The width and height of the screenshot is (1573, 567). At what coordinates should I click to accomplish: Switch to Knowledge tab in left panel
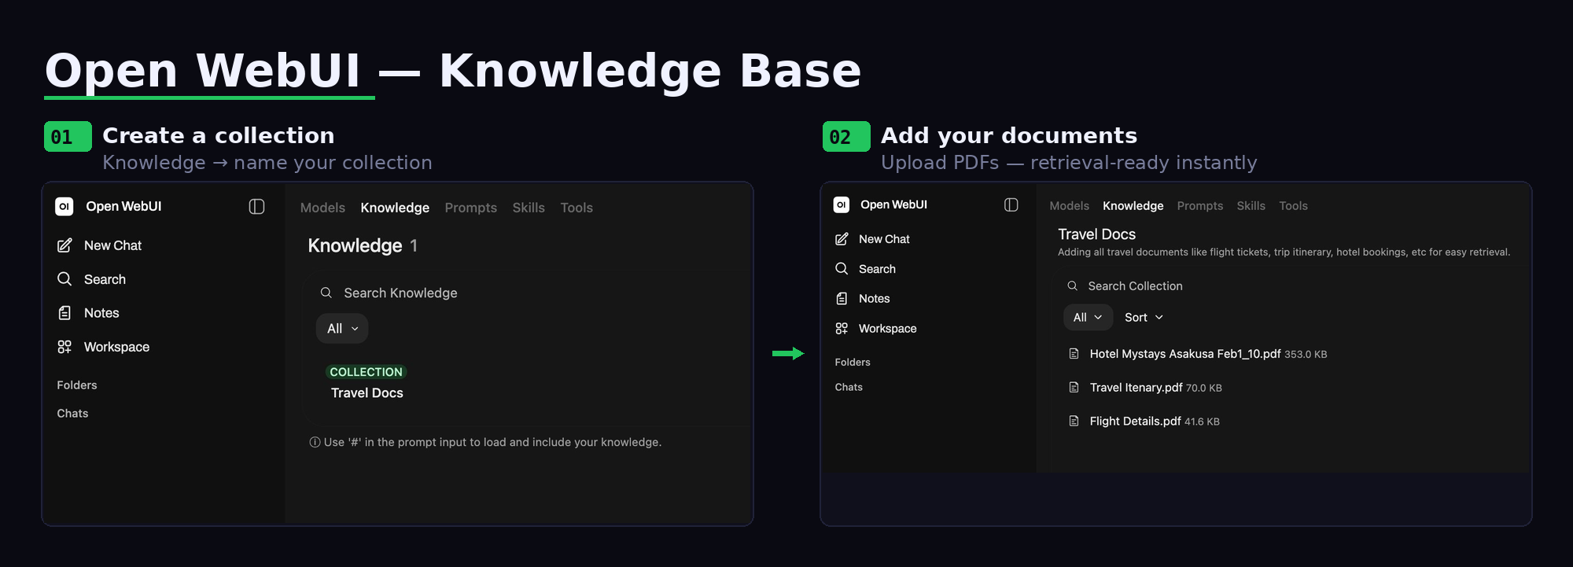pos(395,208)
